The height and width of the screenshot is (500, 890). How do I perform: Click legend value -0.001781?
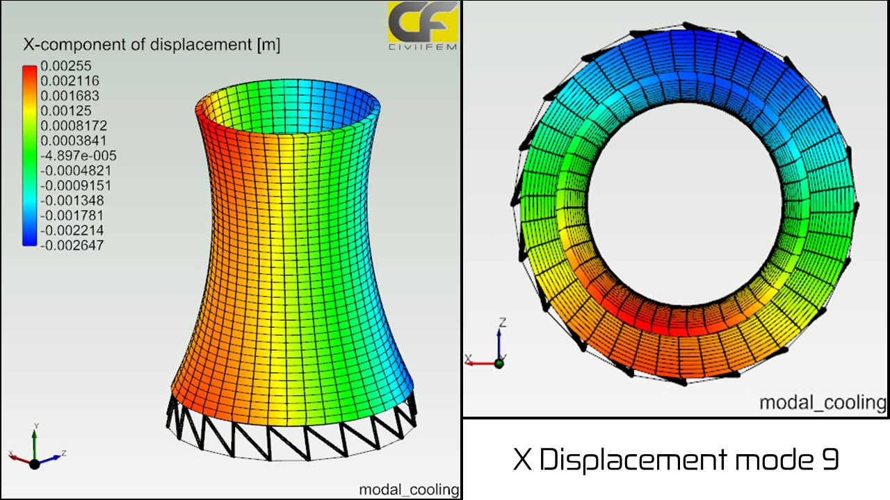72,215
